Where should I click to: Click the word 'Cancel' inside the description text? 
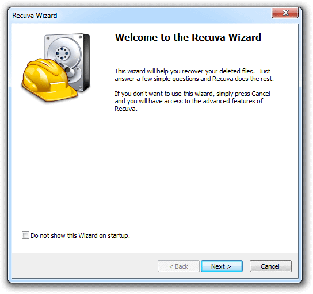coord(261,94)
